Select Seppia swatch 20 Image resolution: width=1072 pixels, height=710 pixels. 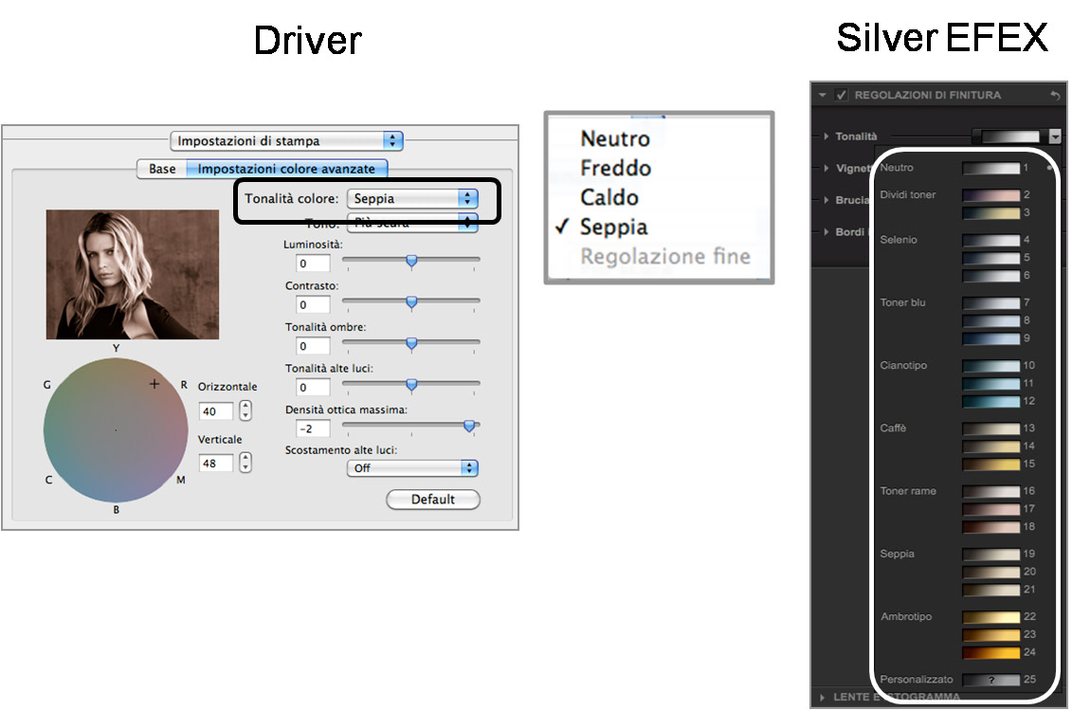[x=990, y=573]
